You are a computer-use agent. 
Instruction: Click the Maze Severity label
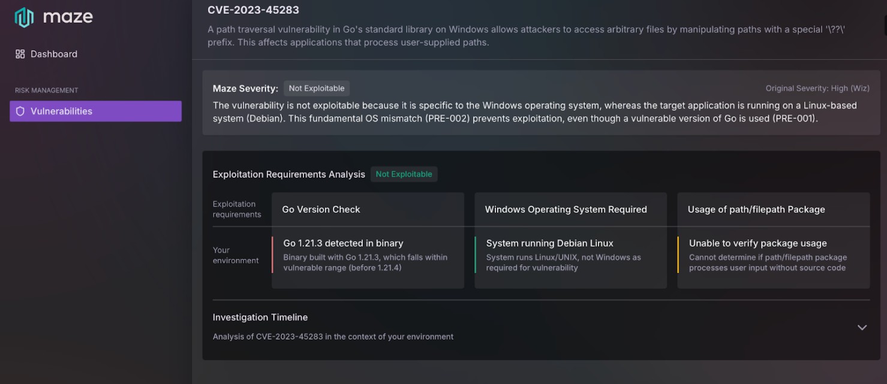[x=245, y=89]
